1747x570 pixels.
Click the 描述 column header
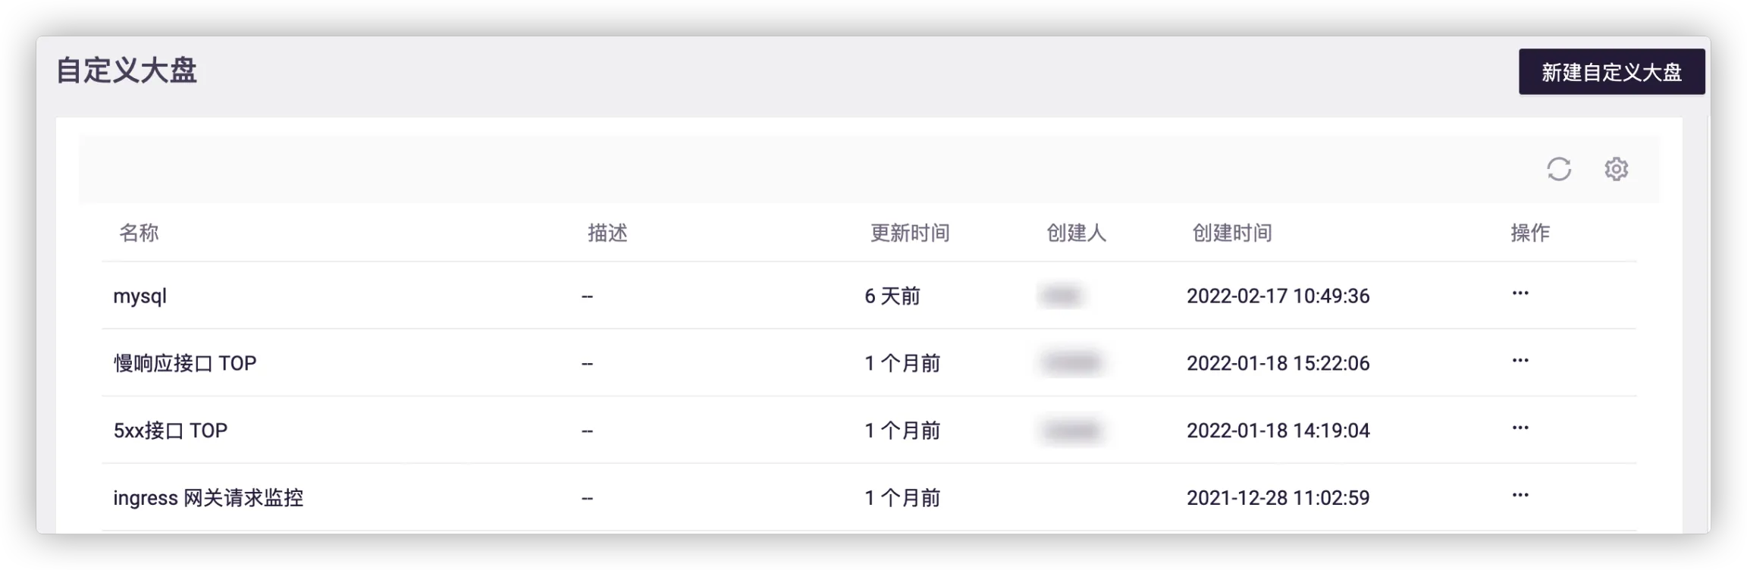coord(607,233)
